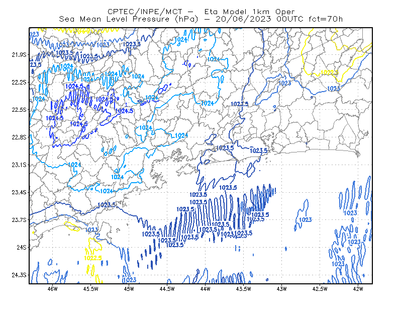This screenshot has height=311, width=402.
Task: Click the 45W longitude axis label
Action: tap(129, 289)
